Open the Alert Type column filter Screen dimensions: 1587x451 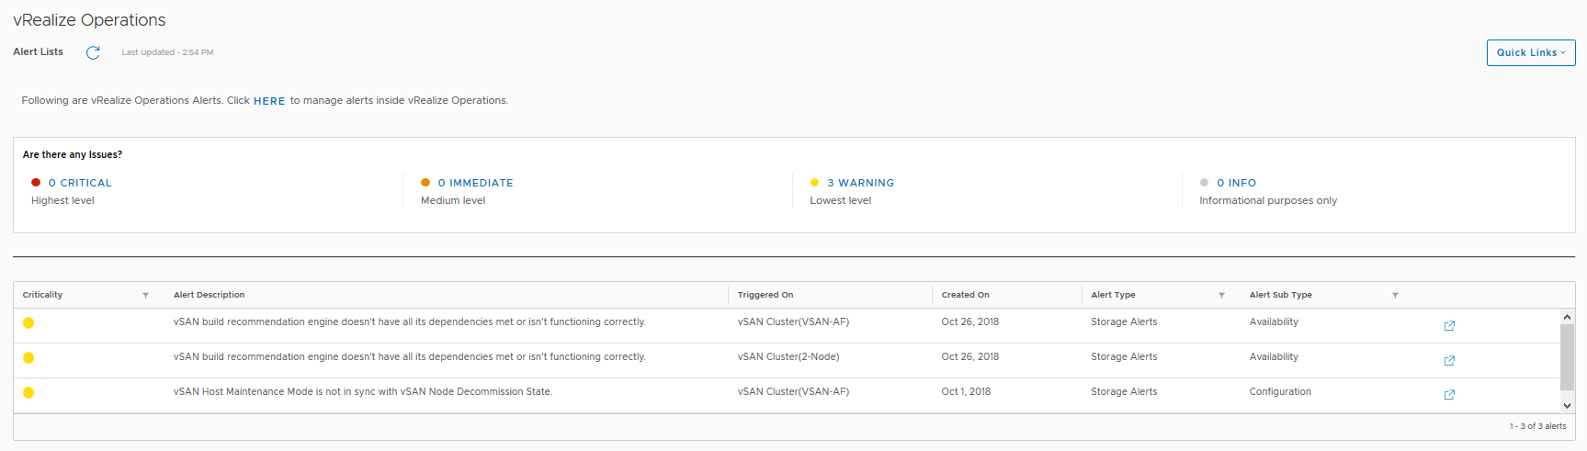click(x=1221, y=296)
